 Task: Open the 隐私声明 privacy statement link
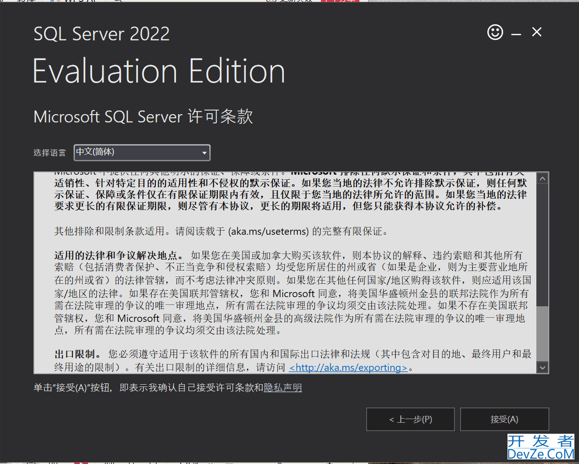click(283, 388)
